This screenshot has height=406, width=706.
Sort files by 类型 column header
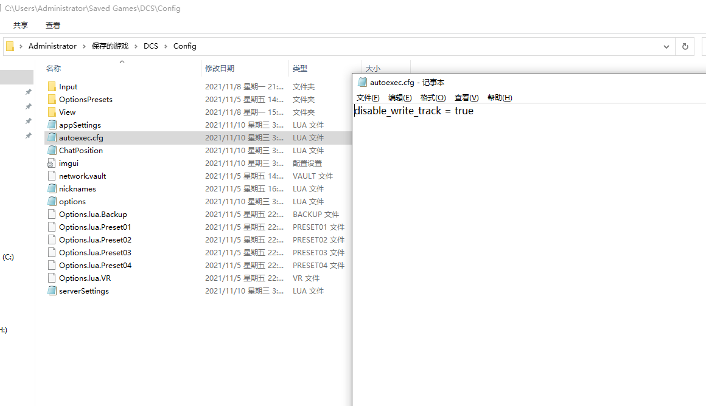300,68
